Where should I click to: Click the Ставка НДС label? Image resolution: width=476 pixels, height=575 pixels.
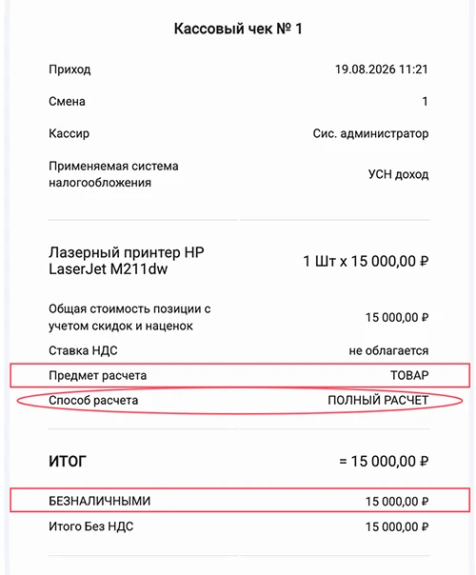[x=83, y=350]
